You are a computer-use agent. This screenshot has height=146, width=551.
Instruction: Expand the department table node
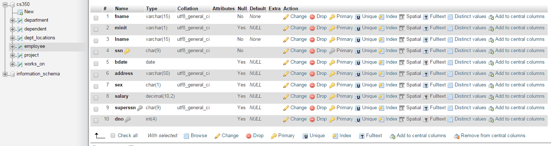[13, 21]
